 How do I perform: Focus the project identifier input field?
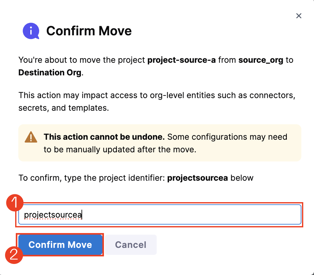[190, 215]
